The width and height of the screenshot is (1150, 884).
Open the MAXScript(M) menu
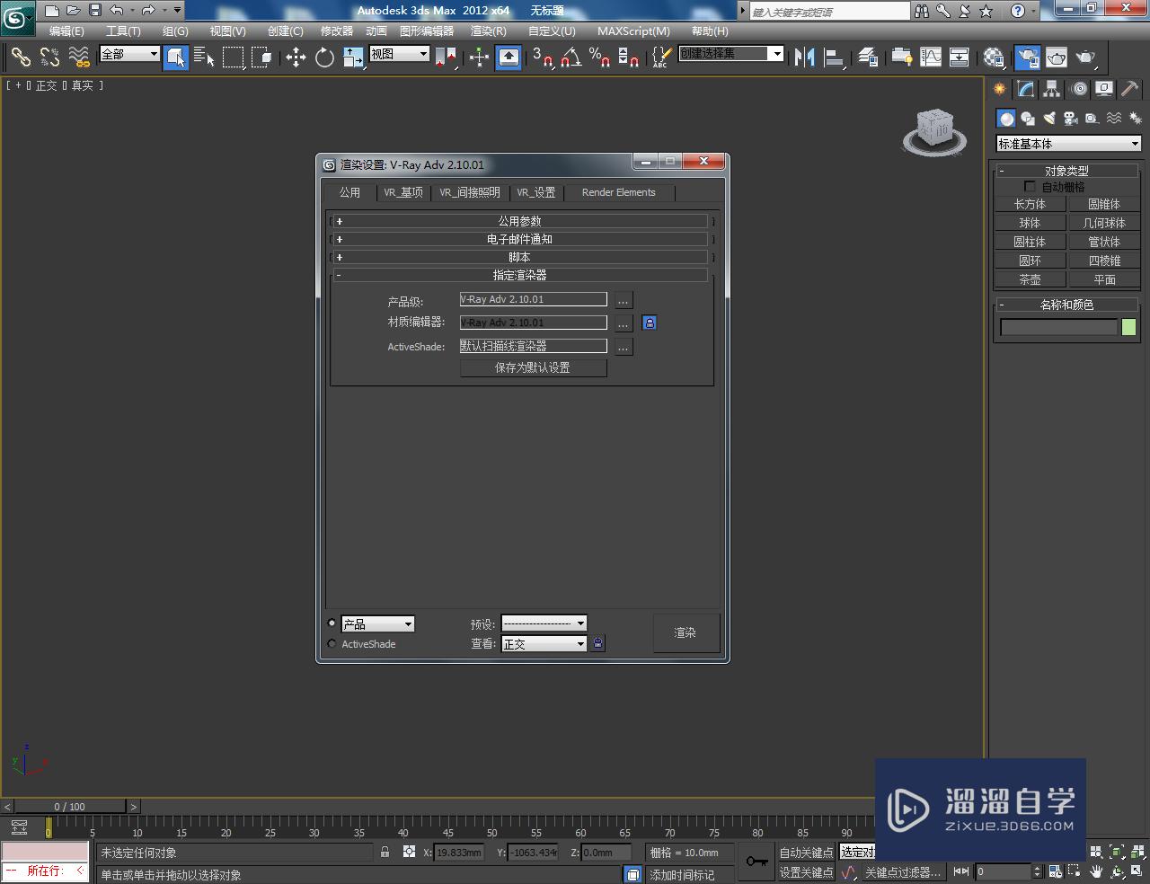pos(633,31)
